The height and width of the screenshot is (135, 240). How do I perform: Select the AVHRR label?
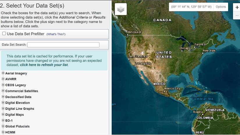11,79
